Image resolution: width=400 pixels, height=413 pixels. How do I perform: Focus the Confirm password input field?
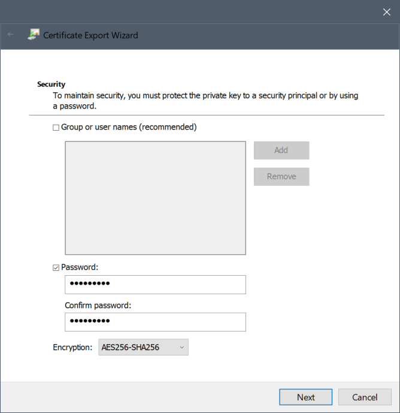coord(155,322)
